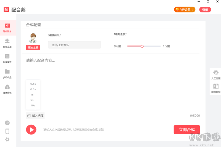This screenshot has width=221, height=147.
Task: Open the 邀请赚钱 money bag icon
Action: pyautogui.click(x=7, y=89)
